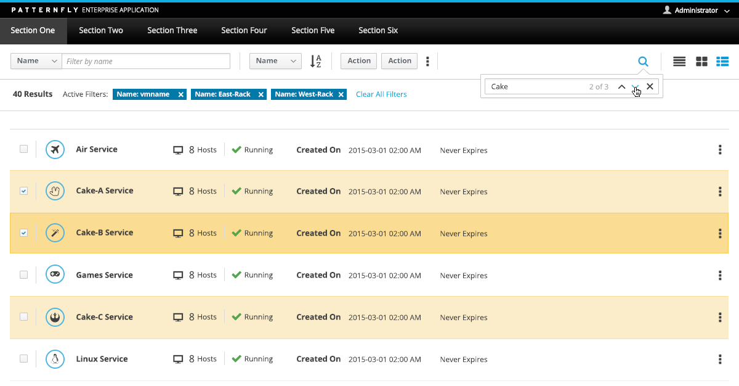
Task: Click the Linux Service name
Action: [x=102, y=359]
